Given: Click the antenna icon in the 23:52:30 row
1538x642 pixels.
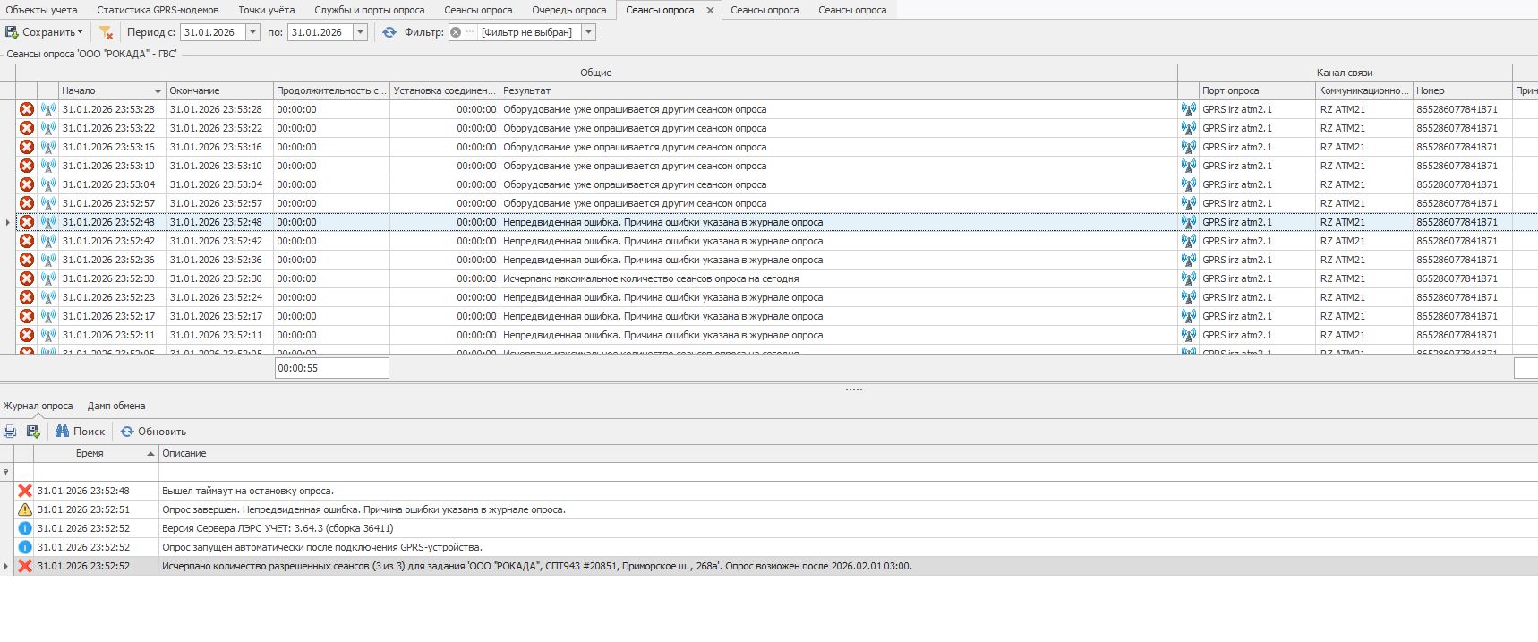Looking at the screenshot, I should pos(48,278).
